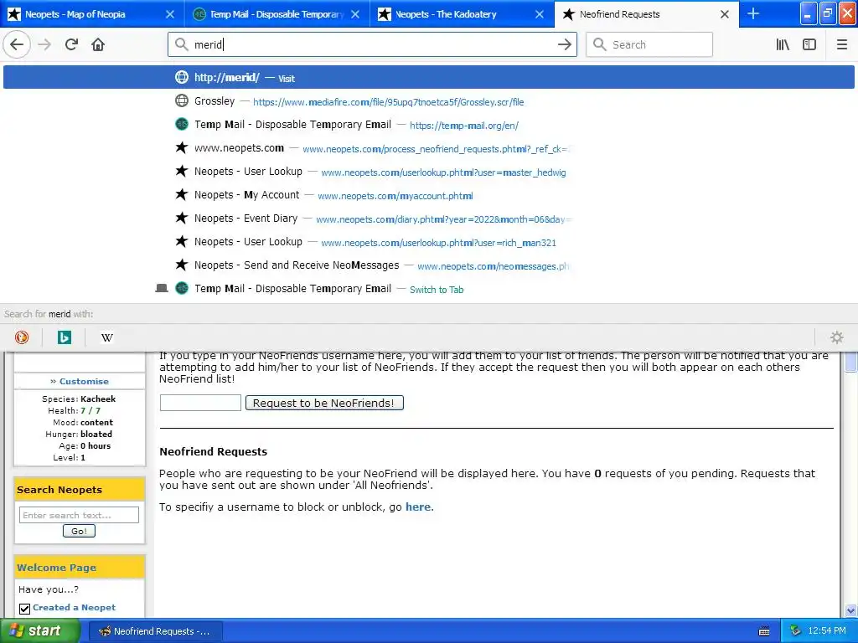Open the Library icon in the toolbar

783,44
